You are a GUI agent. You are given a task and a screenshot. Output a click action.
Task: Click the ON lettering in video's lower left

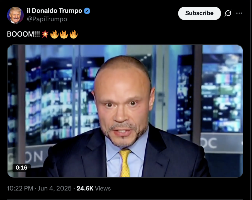[34, 156]
